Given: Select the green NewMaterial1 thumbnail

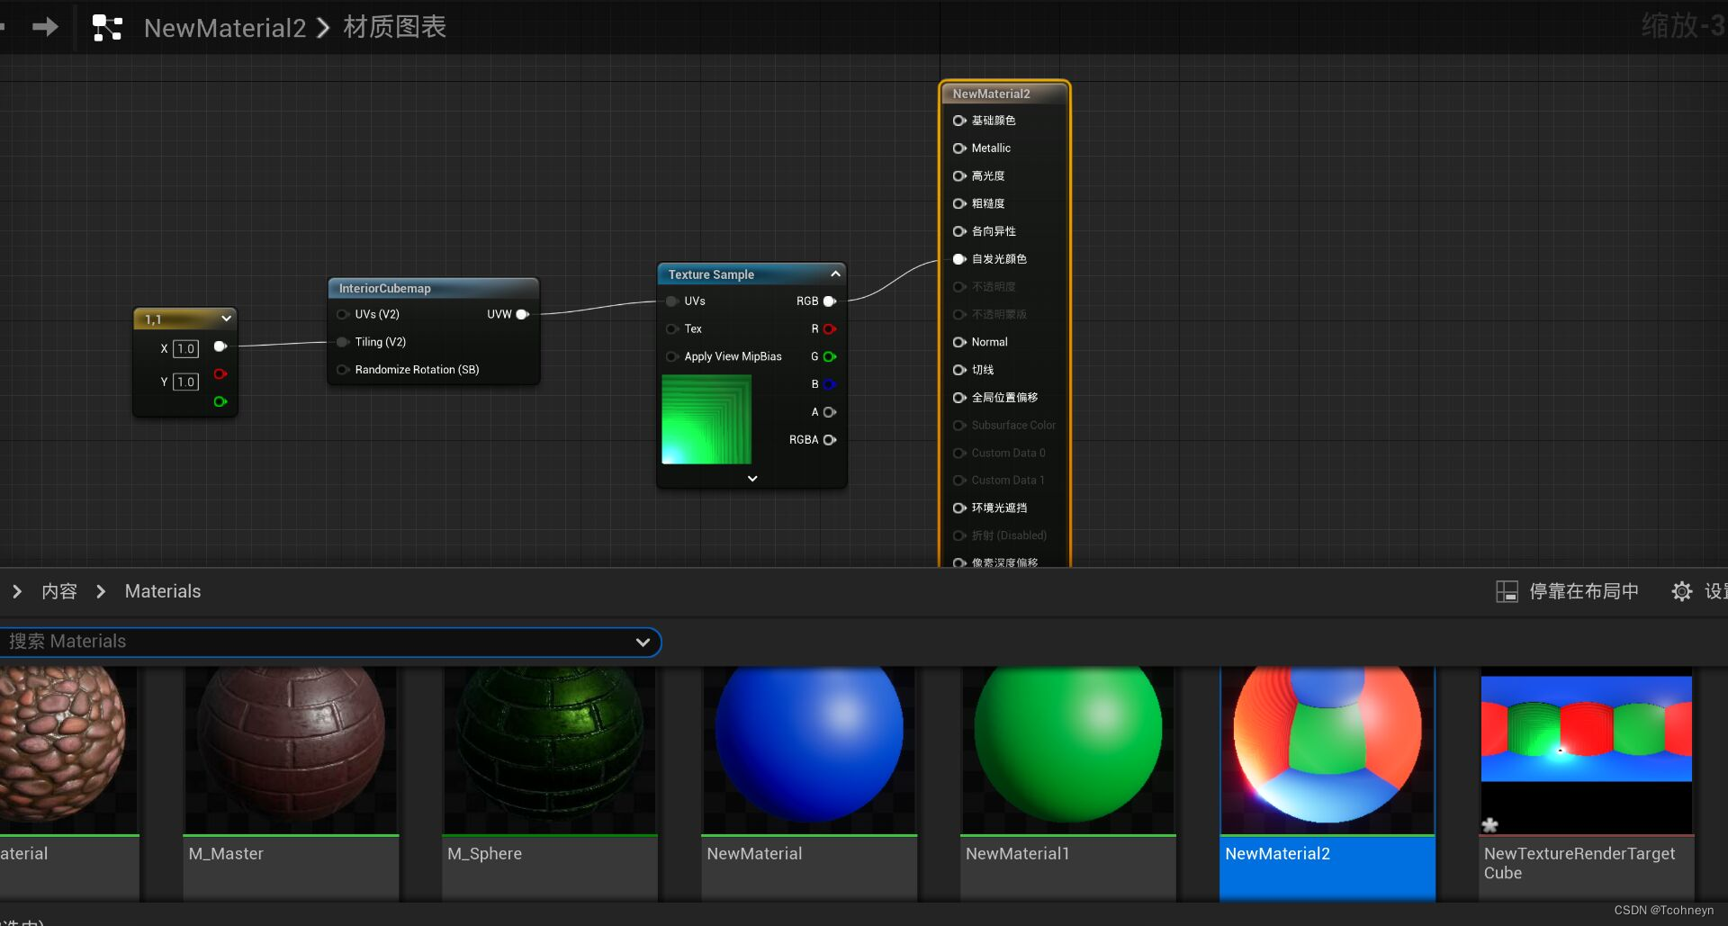Looking at the screenshot, I should (x=1068, y=750).
